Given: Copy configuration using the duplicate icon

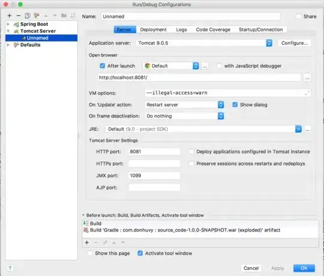Looking at the screenshot, I should tap(27, 16).
